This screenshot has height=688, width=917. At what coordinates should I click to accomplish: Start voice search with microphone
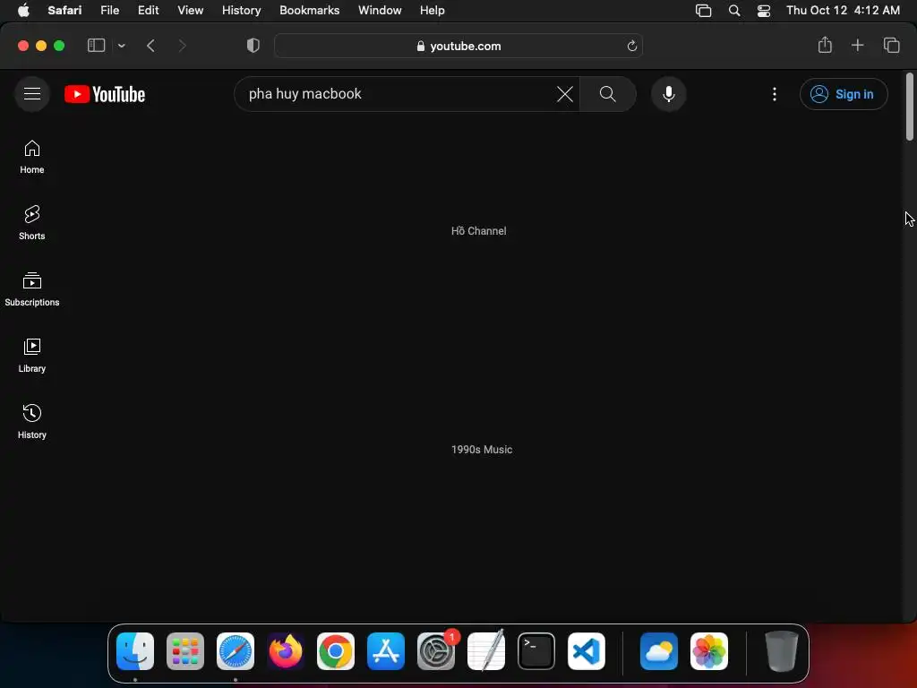click(x=668, y=93)
